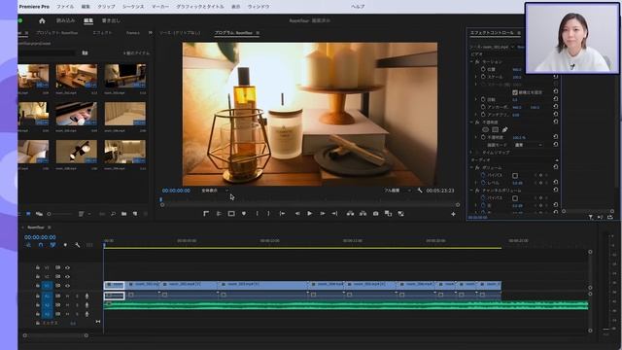Switch to the 読み込み workspace
This screenshot has width=622, height=350.
[65, 20]
